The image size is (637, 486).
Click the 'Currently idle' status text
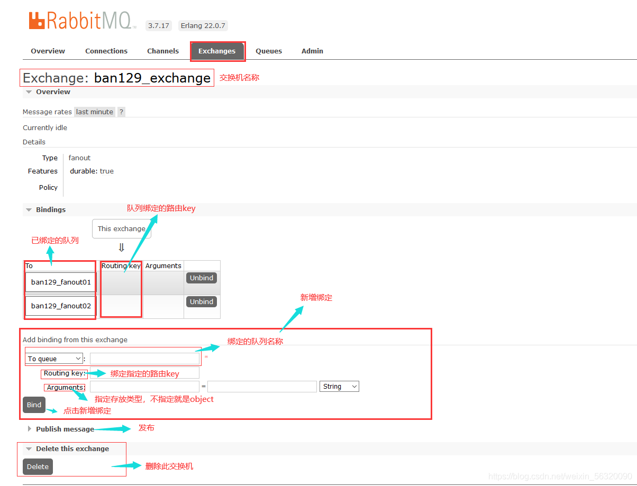[x=45, y=128]
